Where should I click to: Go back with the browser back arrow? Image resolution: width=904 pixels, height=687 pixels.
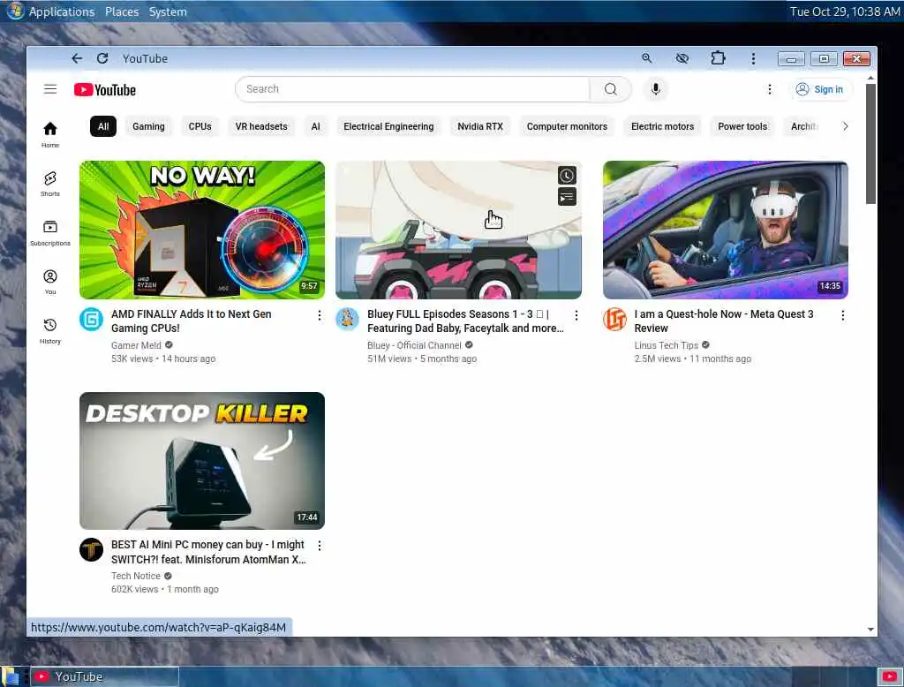(77, 58)
